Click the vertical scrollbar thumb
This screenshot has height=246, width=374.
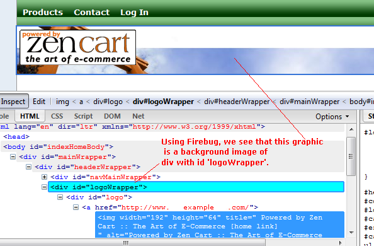click(351, 156)
